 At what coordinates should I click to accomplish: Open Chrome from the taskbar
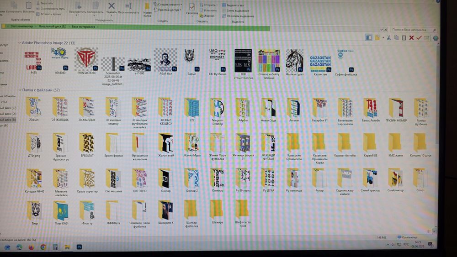[43, 247]
